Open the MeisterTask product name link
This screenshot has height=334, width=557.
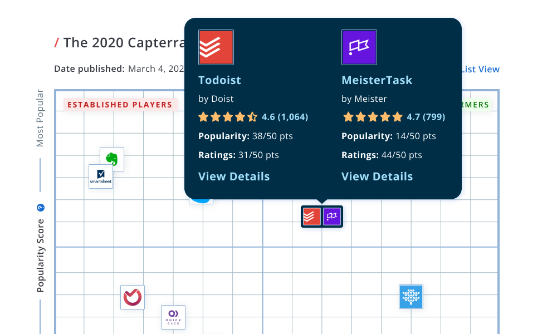(x=377, y=80)
